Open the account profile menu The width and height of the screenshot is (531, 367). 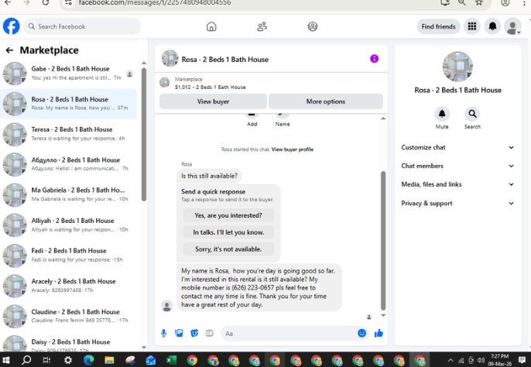512,26
